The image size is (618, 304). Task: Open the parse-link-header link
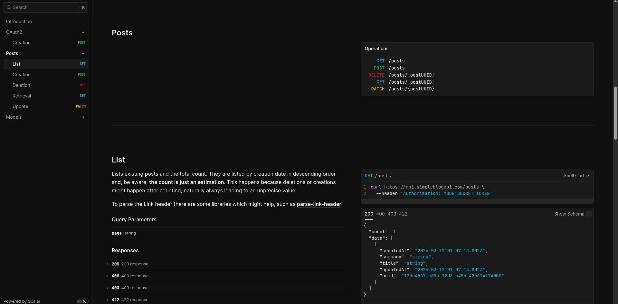(319, 204)
